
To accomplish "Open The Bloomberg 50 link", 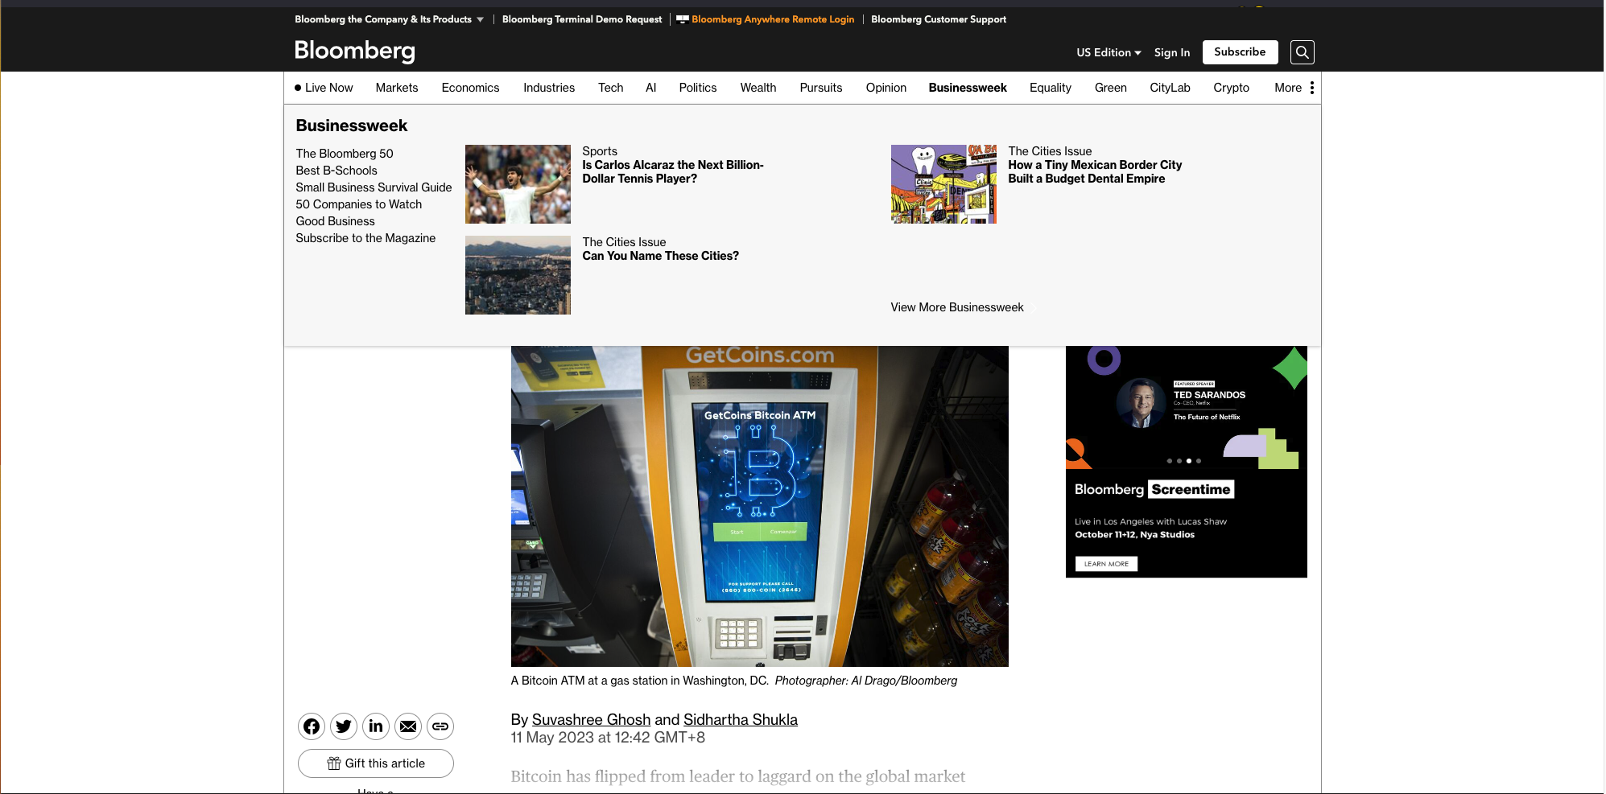I will pos(345,154).
